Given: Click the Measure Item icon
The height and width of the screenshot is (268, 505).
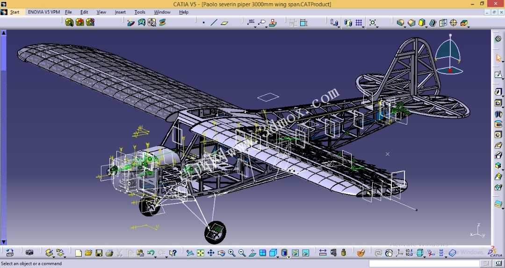Looking at the screenshot, I should (333, 253).
